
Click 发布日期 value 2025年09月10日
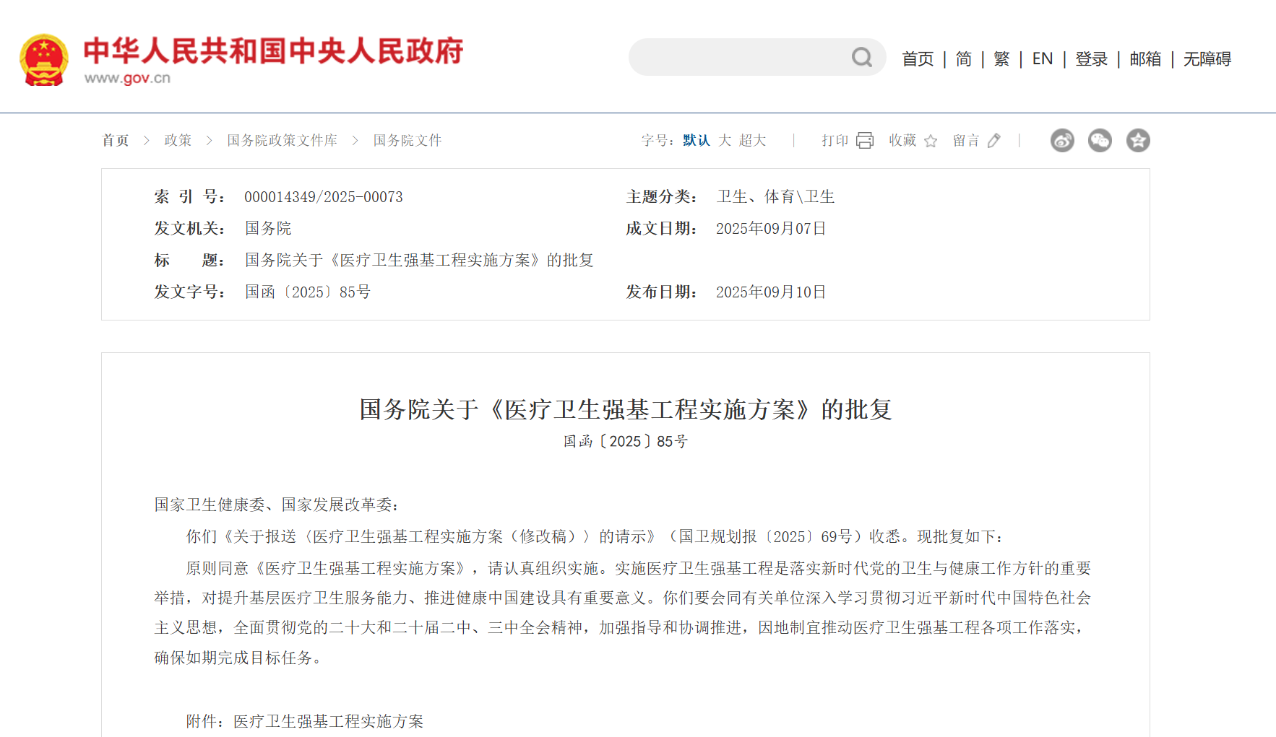point(771,292)
